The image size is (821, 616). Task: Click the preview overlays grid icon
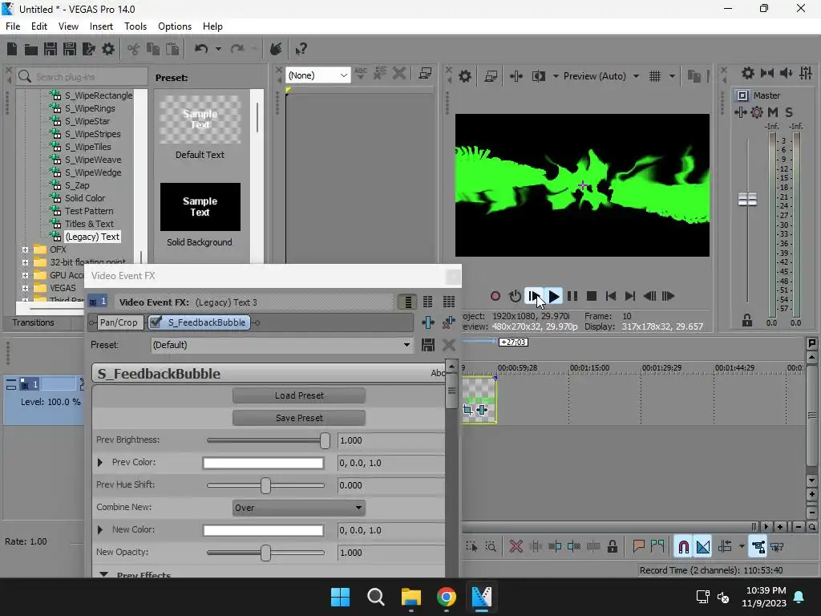pyautogui.click(x=655, y=76)
